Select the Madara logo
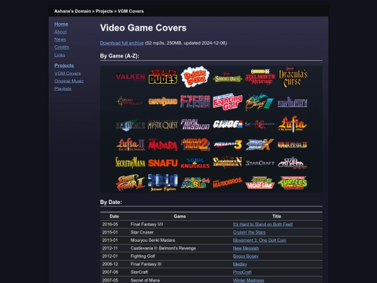Viewport: 377px width, 283px height. (163, 145)
